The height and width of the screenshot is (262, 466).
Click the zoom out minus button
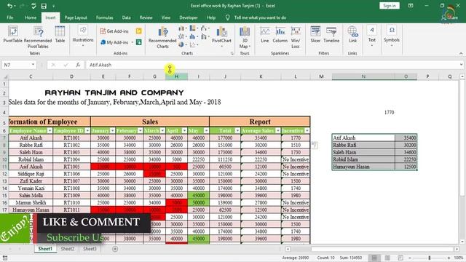pyautogui.click(x=410, y=258)
